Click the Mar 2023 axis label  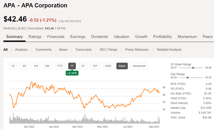[x=78, y=127]
